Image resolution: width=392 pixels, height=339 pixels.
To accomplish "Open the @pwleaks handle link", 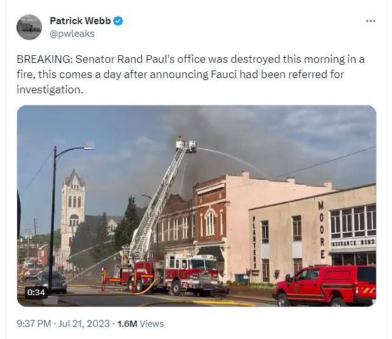I will point(72,34).
